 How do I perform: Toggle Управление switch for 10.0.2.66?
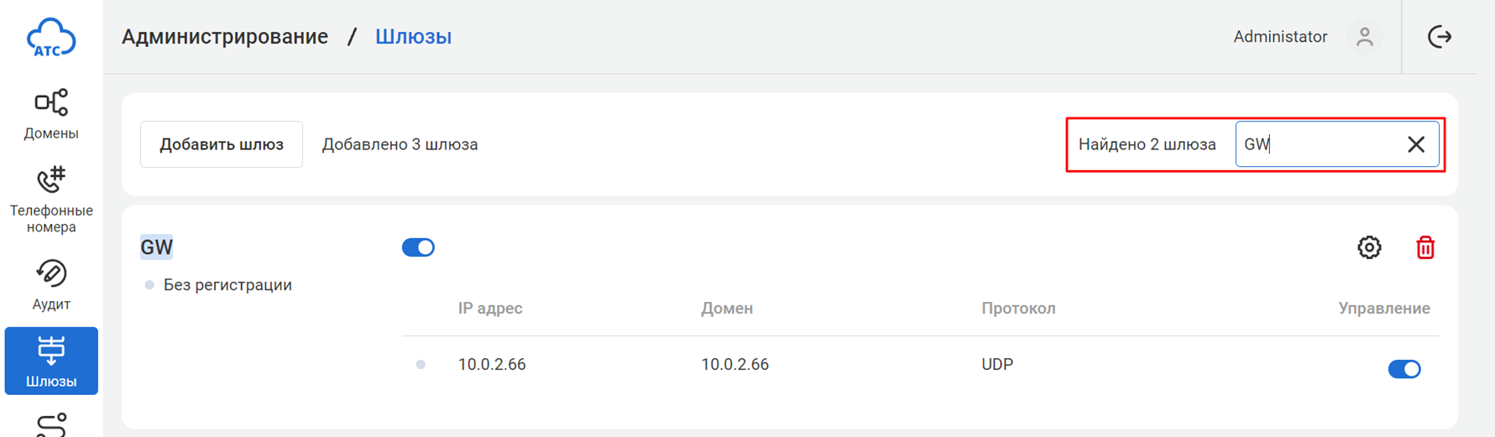point(1404,369)
